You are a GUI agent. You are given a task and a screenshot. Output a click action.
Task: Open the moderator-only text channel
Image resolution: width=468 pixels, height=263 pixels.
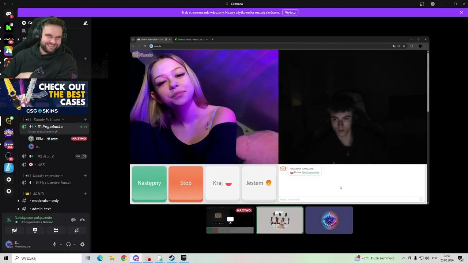[54, 201]
